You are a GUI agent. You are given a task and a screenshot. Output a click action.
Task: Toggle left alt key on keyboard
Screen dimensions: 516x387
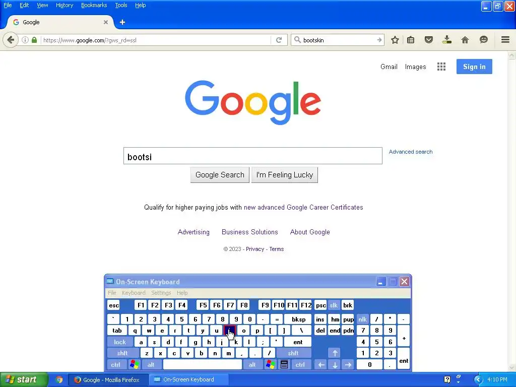point(151,365)
